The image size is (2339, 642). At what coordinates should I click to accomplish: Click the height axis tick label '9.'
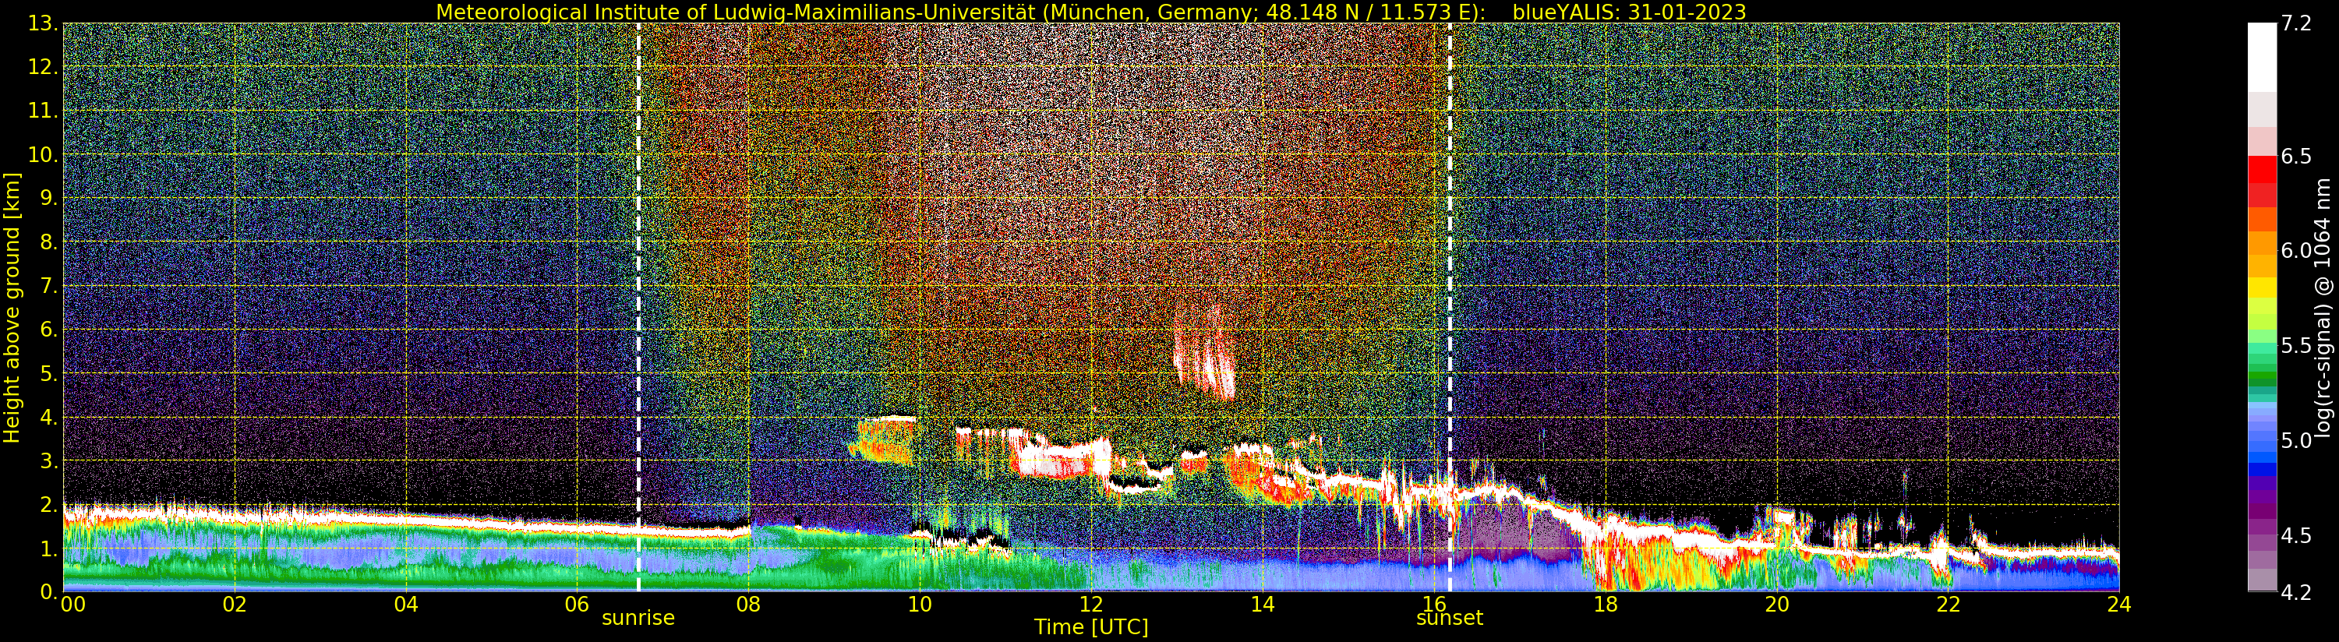(49, 199)
